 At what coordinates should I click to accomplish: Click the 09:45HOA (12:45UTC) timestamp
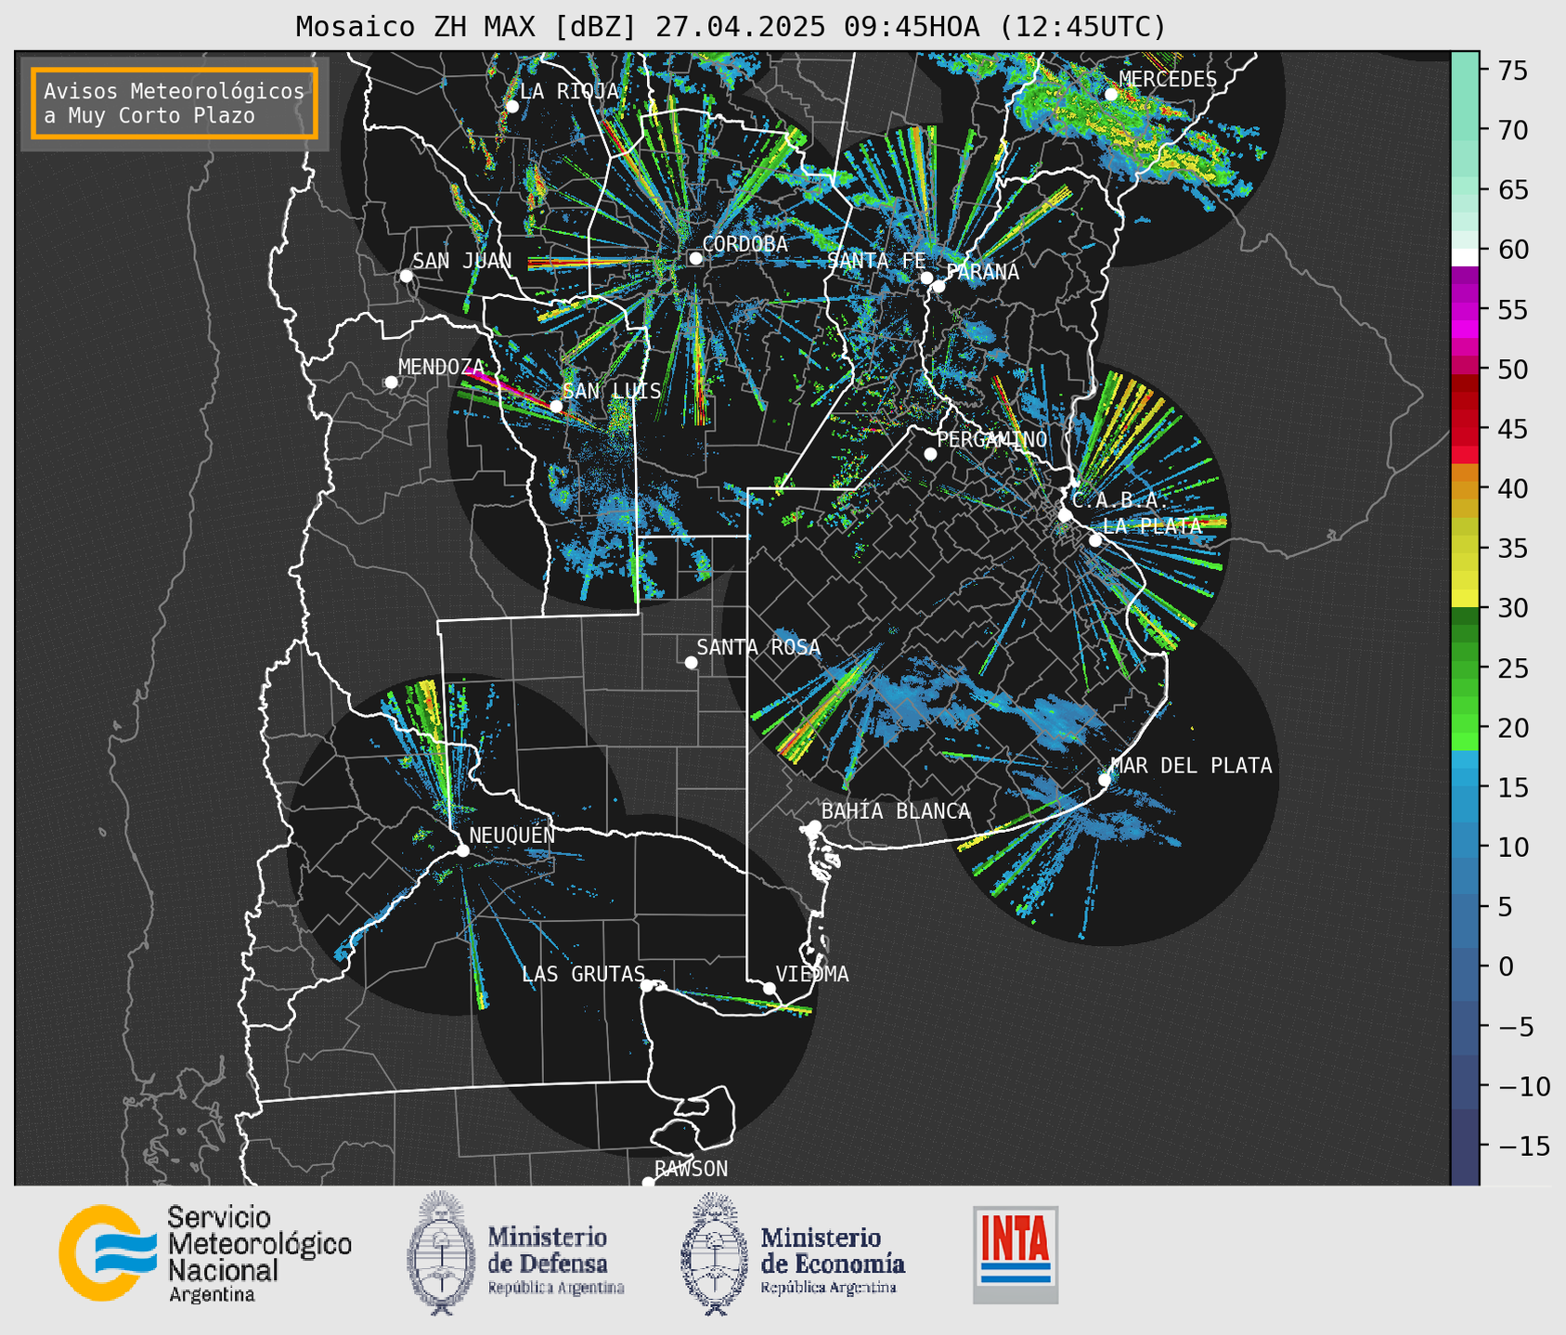click(1004, 27)
